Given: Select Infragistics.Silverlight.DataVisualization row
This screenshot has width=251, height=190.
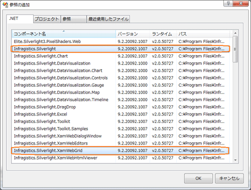Looking at the screenshot, I should tap(120, 63).
